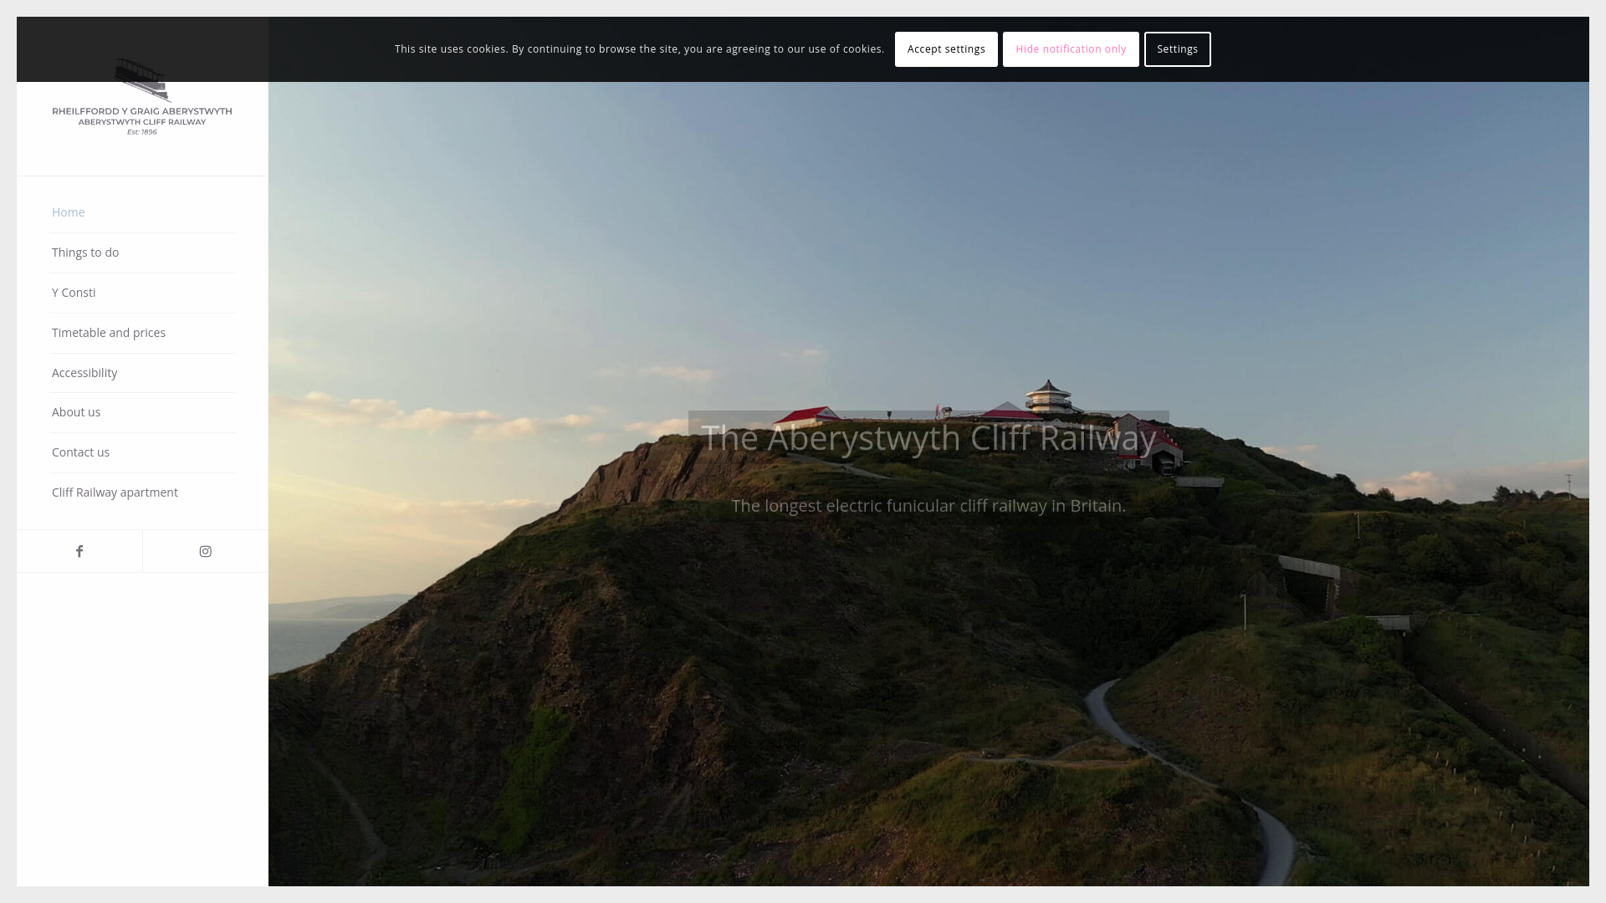Click The Aberystwyth Cliff Railway heading
Screen dimensions: 1606x903
pos(928,437)
